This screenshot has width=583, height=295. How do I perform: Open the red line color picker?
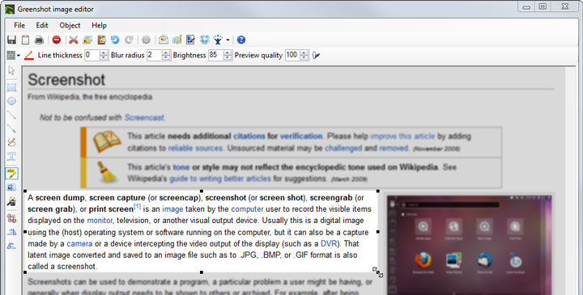coord(28,55)
